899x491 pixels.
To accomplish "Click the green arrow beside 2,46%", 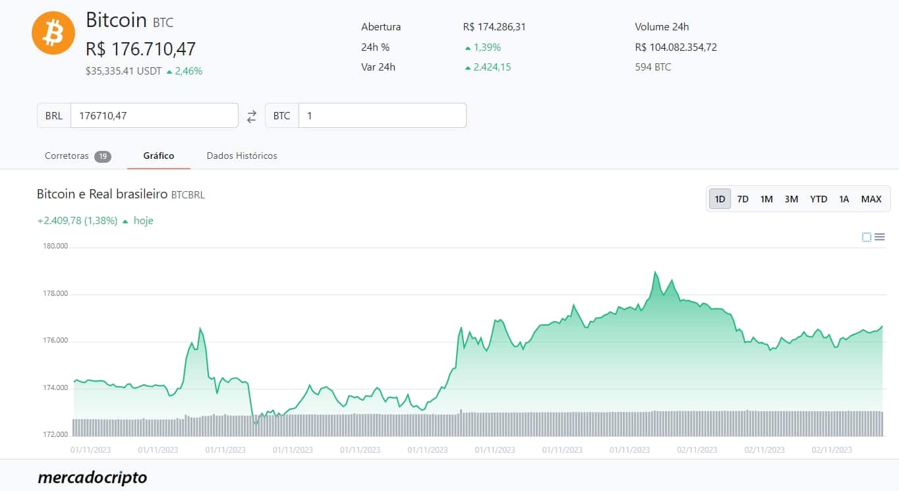I will [x=170, y=71].
